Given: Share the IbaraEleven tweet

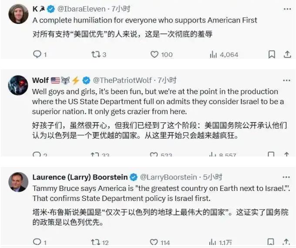Looking at the screenshot, I should (x=287, y=54).
